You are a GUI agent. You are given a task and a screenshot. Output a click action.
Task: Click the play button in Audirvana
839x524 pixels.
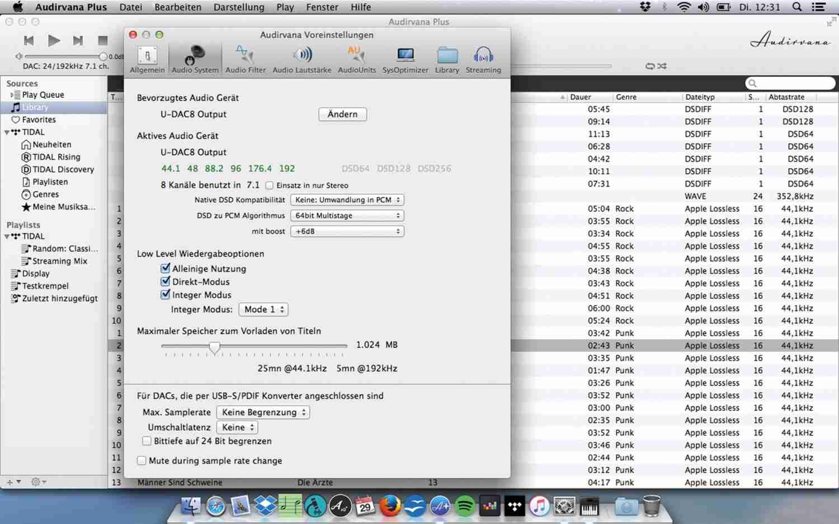54,40
